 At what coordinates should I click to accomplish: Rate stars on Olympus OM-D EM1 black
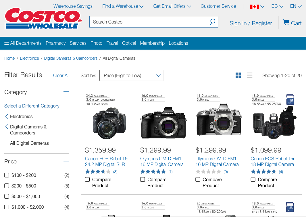pyautogui.click(x=153, y=172)
